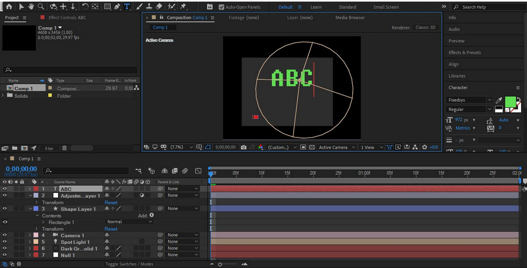Select the Hand tool
527x268 pixels.
pyautogui.click(x=31, y=6)
